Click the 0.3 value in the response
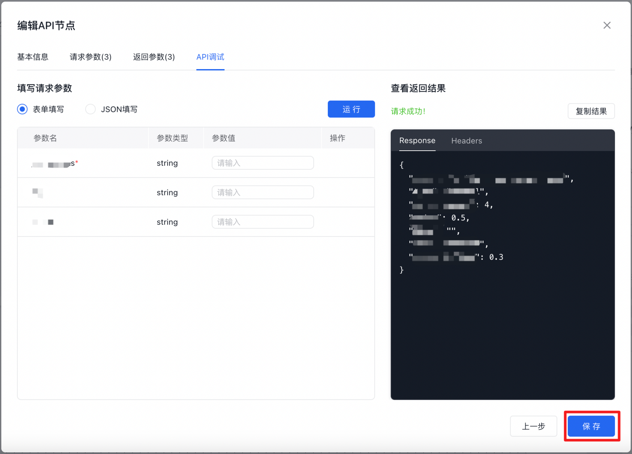Viewport: 632px width, 454px height. pos(496,257)
